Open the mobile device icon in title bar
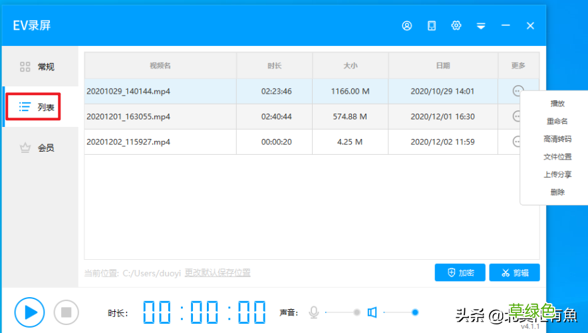 coord(432,25)
